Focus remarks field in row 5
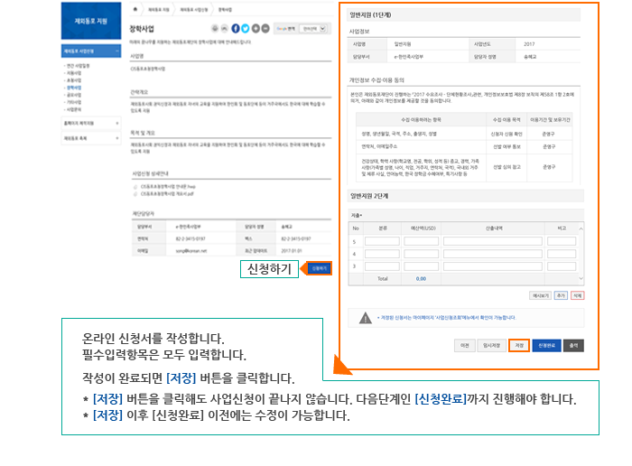 (x=562, y=241)
